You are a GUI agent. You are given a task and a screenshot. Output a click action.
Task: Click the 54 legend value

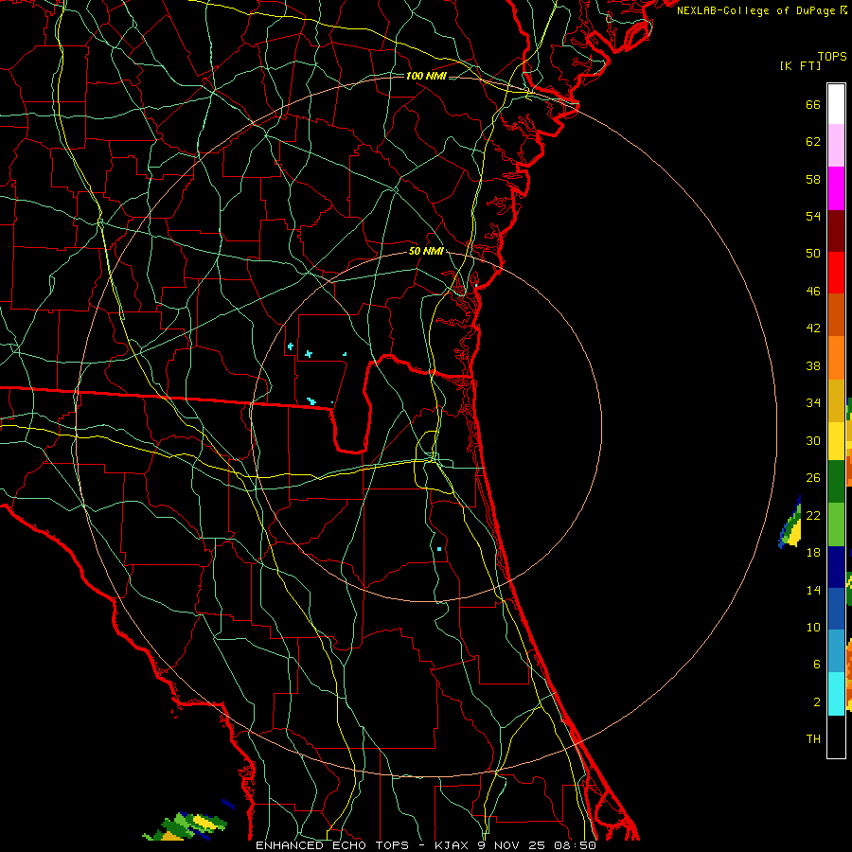(x=813, y=216)
